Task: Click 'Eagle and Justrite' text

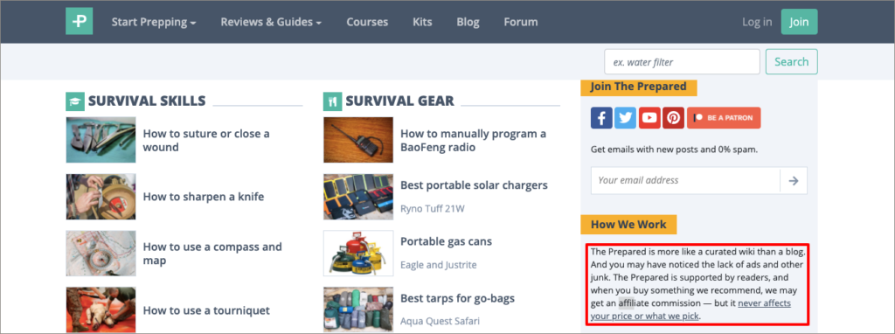Action: [x=439, y=265]
